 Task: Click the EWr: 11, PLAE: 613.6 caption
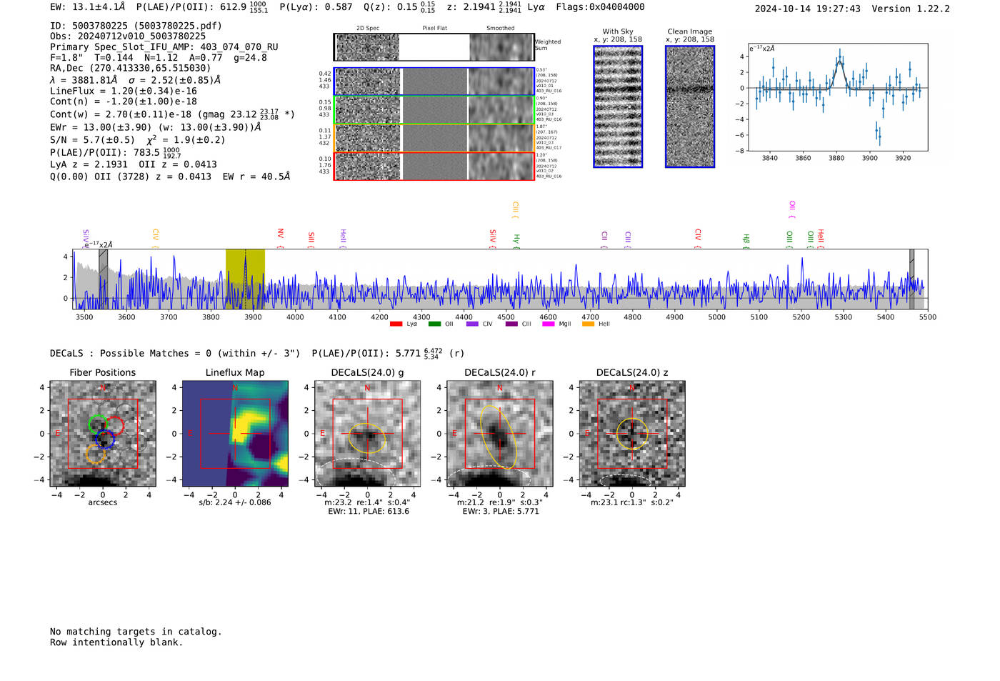(x=369, y=512)
